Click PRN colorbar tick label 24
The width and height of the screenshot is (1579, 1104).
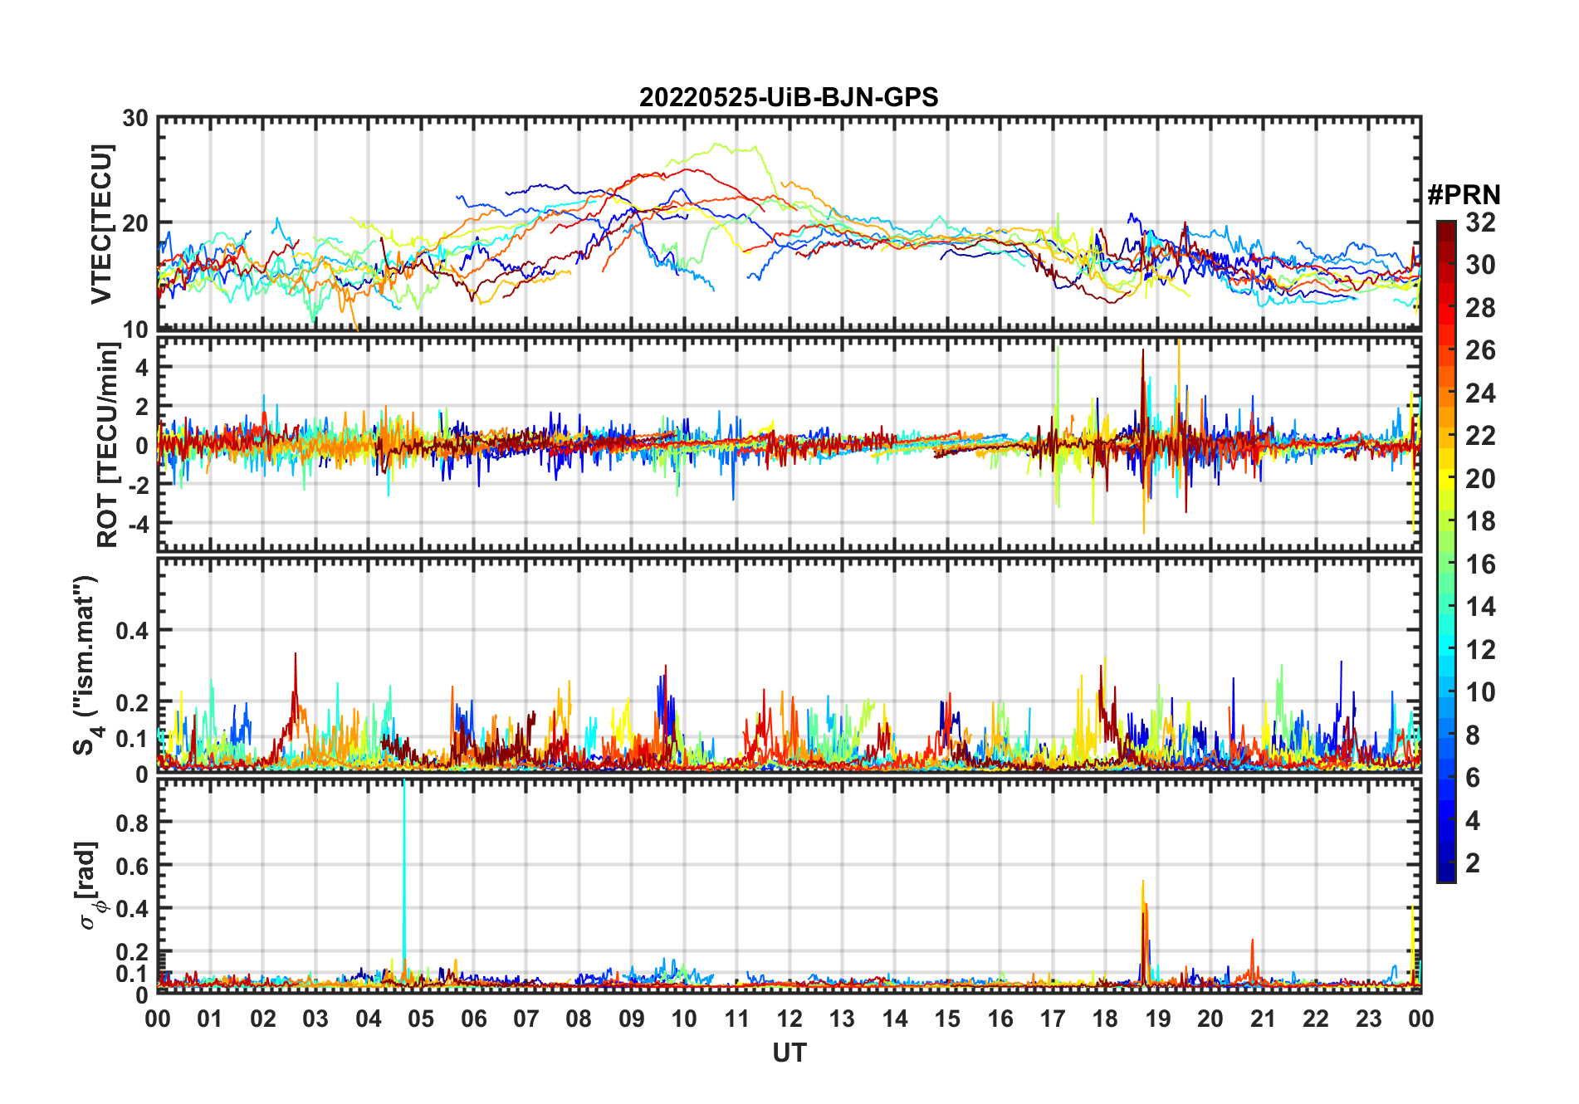[1481, 393]
